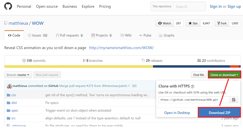Screen dimensions: 243x129
Task: Click matthieua's avatar in the commit bar
Action: click(9, 86)
